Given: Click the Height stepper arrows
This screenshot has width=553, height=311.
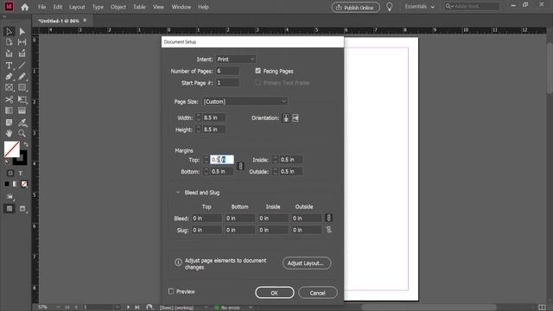Looking at the screenshot, I should [x=198, y=130].
